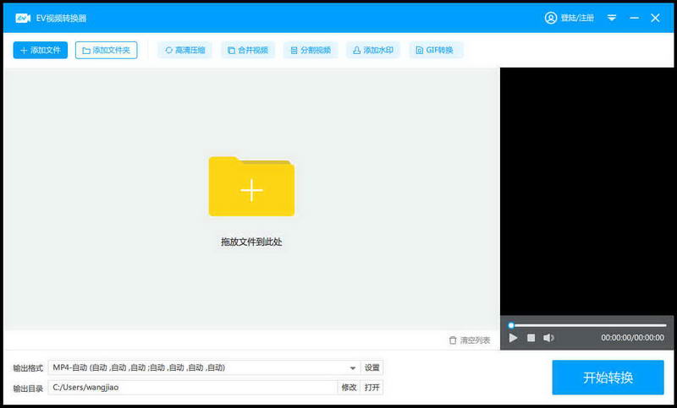Click the 设置 format settings button

(372, 367)
